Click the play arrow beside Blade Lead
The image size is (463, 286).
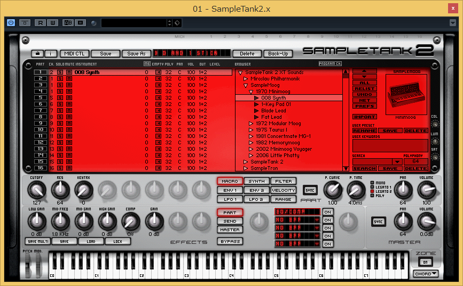click(x=256, y=111)
